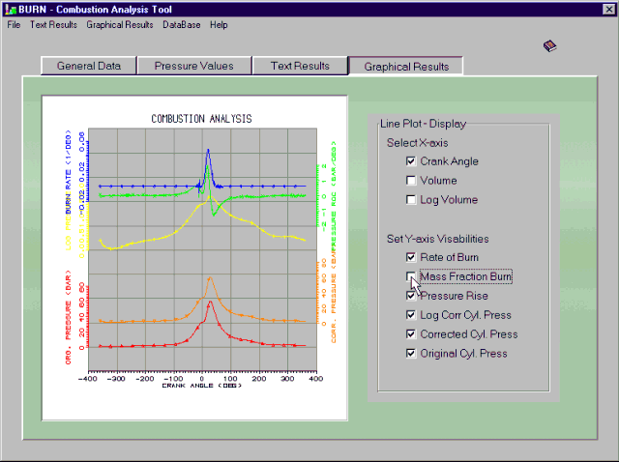
Task: Click the book help icon
Action: click(550, 46)
